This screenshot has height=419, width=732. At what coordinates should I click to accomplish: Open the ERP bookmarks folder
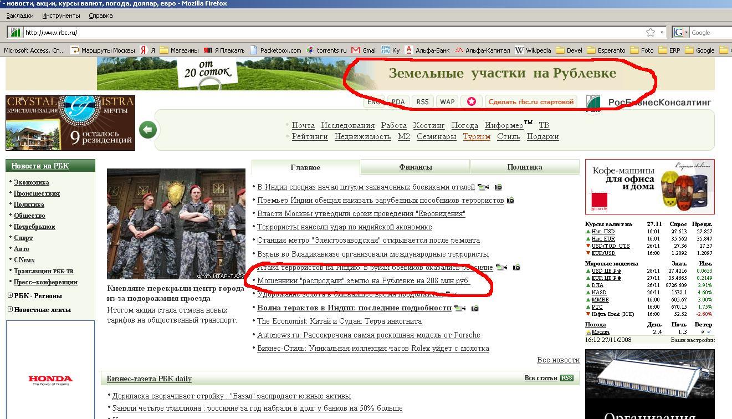[669, 50]
